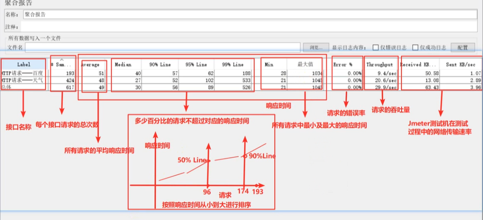Viewport: 483px width, 220px height.
Task: Click Throughput value 9.4/sec
Action: tap(388, 74)
